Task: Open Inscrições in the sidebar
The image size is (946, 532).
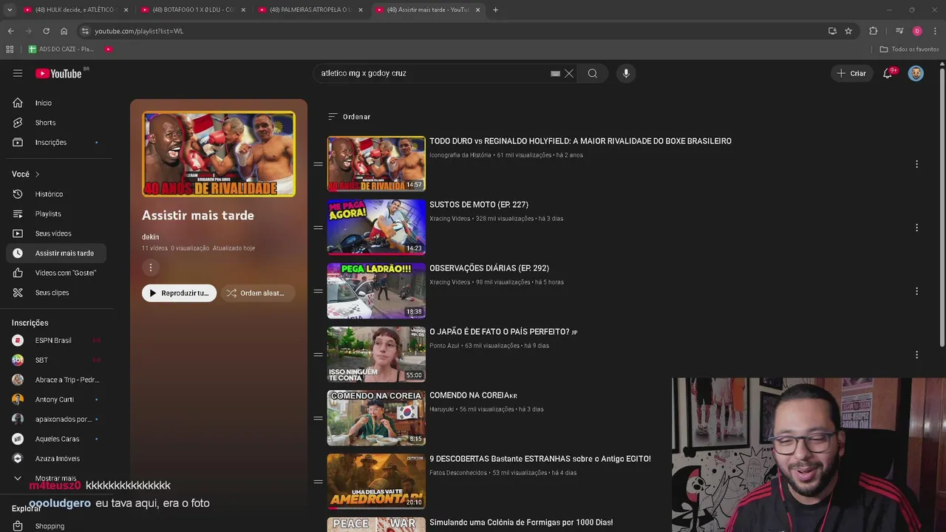Action: tap(55, 142)
